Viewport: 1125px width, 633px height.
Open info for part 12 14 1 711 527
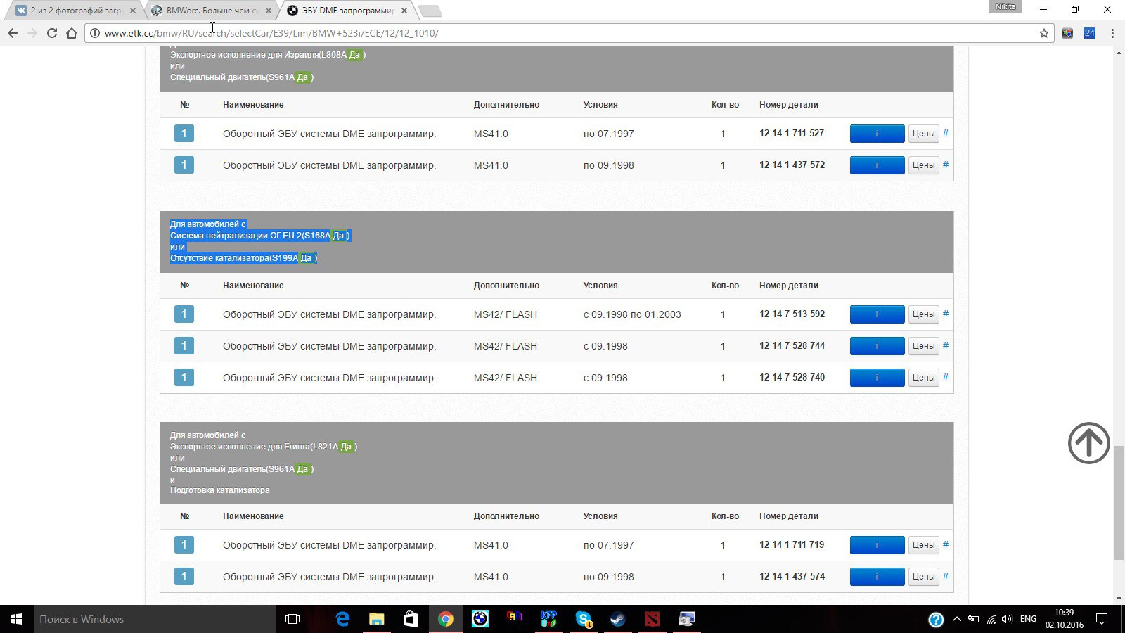[x=877, y=134]
